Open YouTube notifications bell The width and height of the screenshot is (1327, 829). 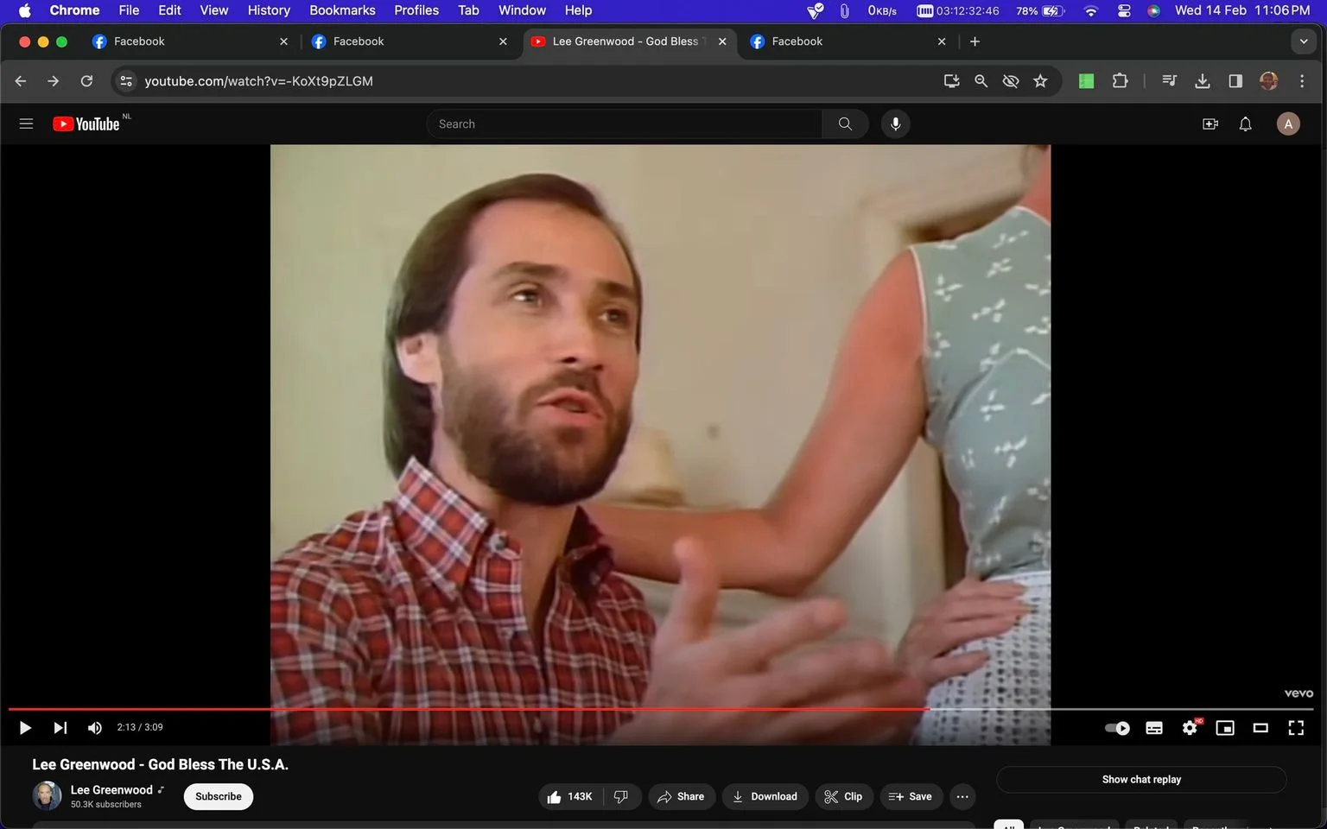[1245, 123]
